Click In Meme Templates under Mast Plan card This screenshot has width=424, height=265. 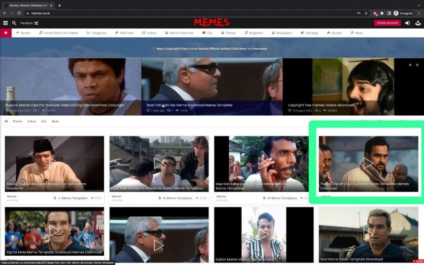pos(177,198)
